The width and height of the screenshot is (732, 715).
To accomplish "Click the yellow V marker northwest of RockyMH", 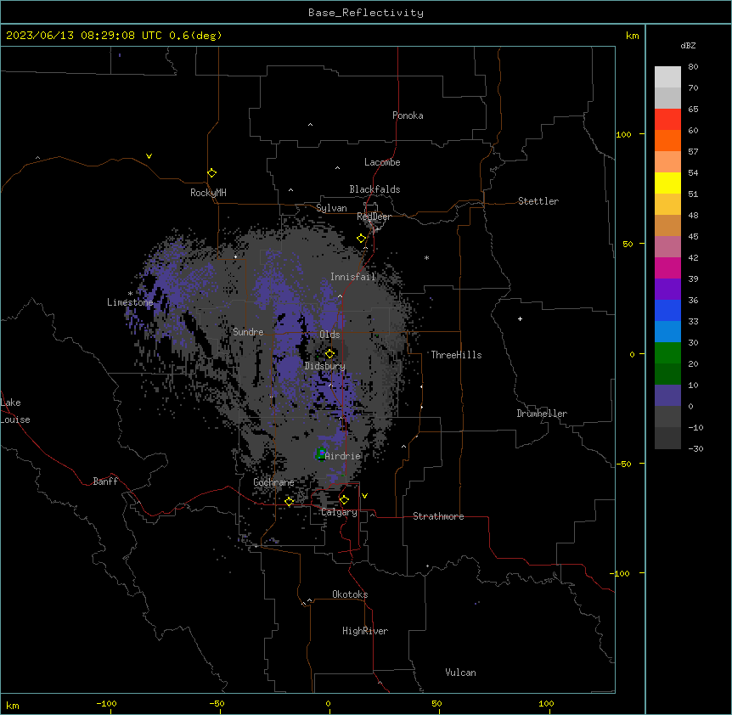I will (x=149, y=156).
